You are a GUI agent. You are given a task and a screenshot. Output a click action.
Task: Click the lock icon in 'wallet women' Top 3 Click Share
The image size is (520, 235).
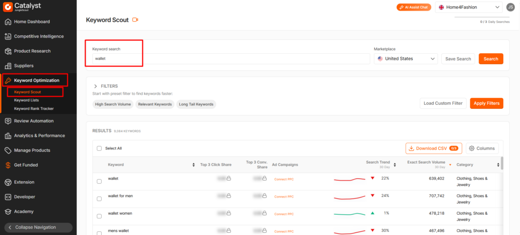229,213
